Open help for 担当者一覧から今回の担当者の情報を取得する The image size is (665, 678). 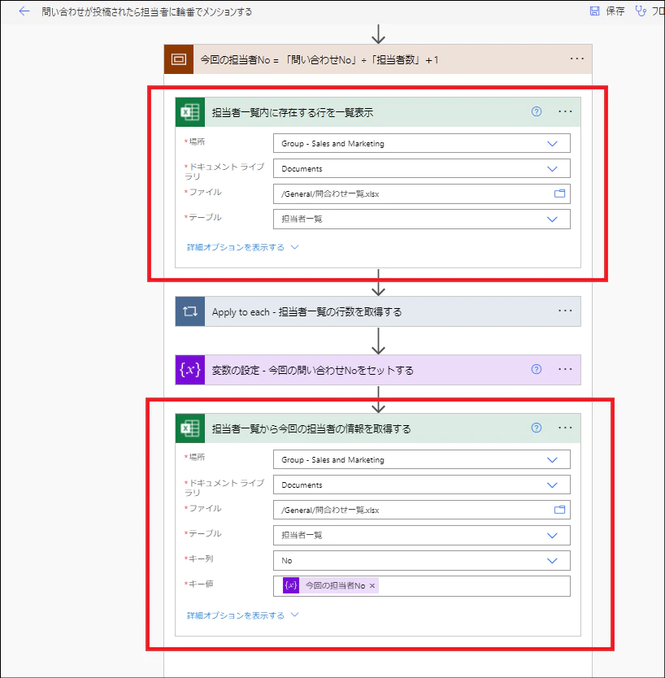(x=537, y=428)
